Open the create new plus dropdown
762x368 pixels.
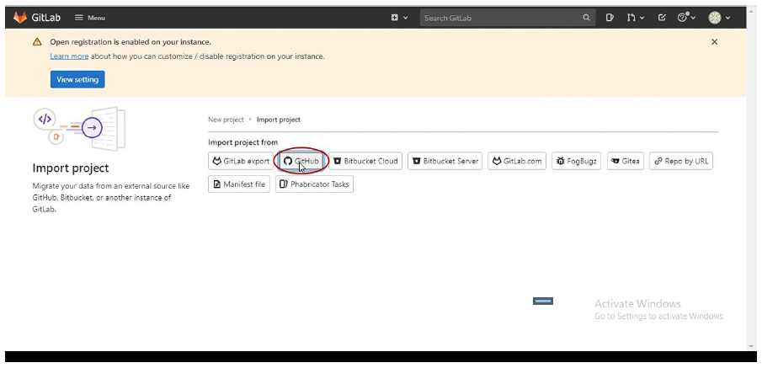click(399, 18)
